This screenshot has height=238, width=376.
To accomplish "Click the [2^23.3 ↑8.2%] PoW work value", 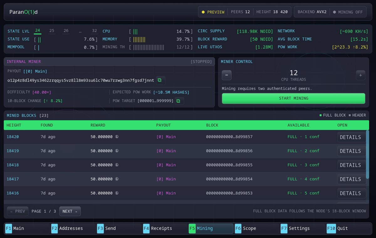I will (x=350, y=47).
